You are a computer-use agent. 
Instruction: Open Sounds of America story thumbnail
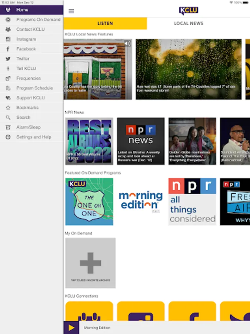point(235,141)
